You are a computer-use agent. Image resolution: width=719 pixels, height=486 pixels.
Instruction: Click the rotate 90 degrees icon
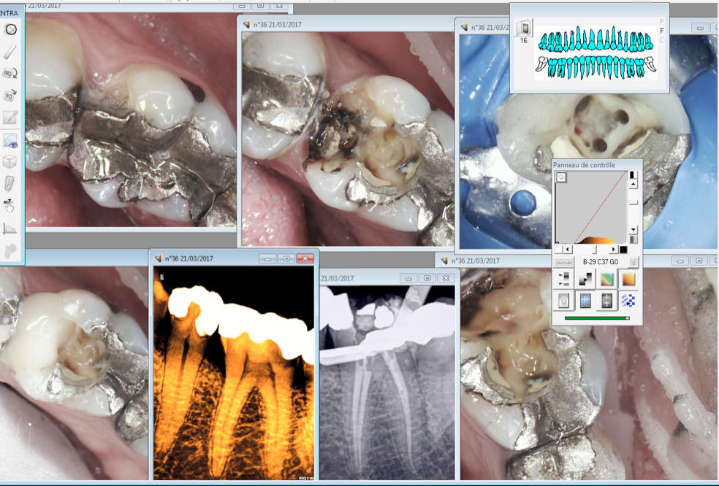coord(11,95)
